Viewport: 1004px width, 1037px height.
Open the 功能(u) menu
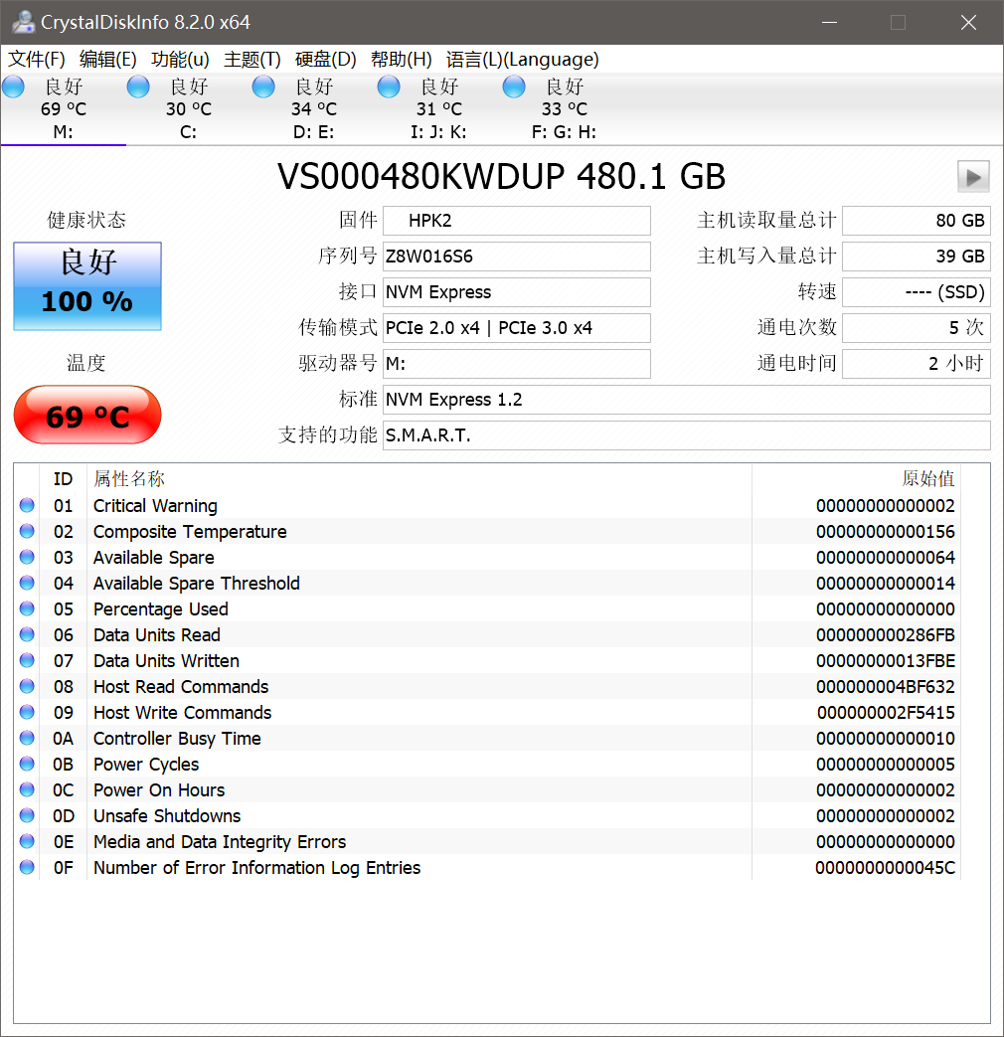tap(180, 60)
